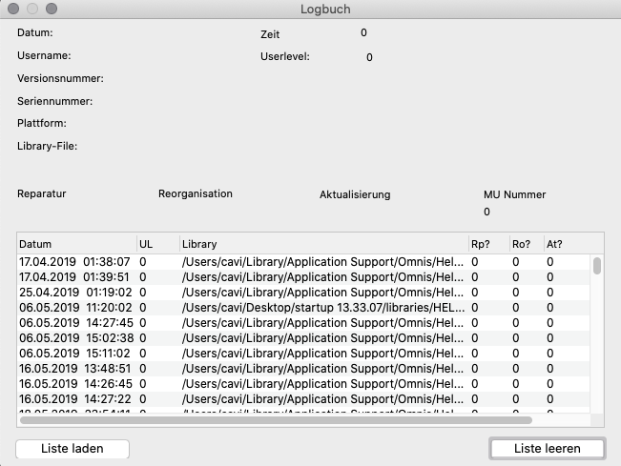This screenshot has width=621, height=466.
Task: Click the Rp? column header
Action: [486, 244]
